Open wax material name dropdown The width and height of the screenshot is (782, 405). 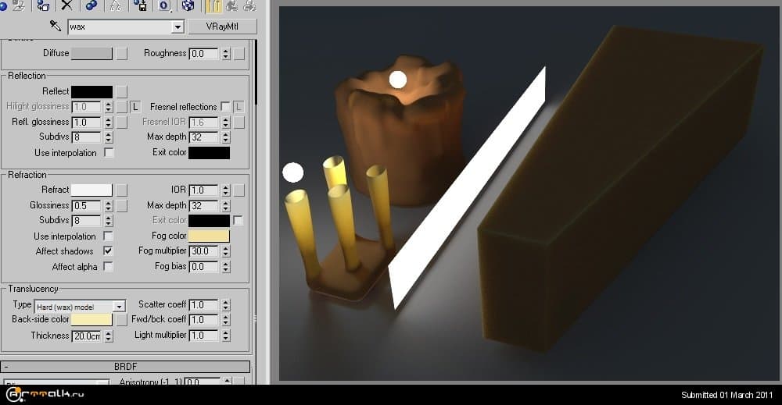(x=178, y=27)
